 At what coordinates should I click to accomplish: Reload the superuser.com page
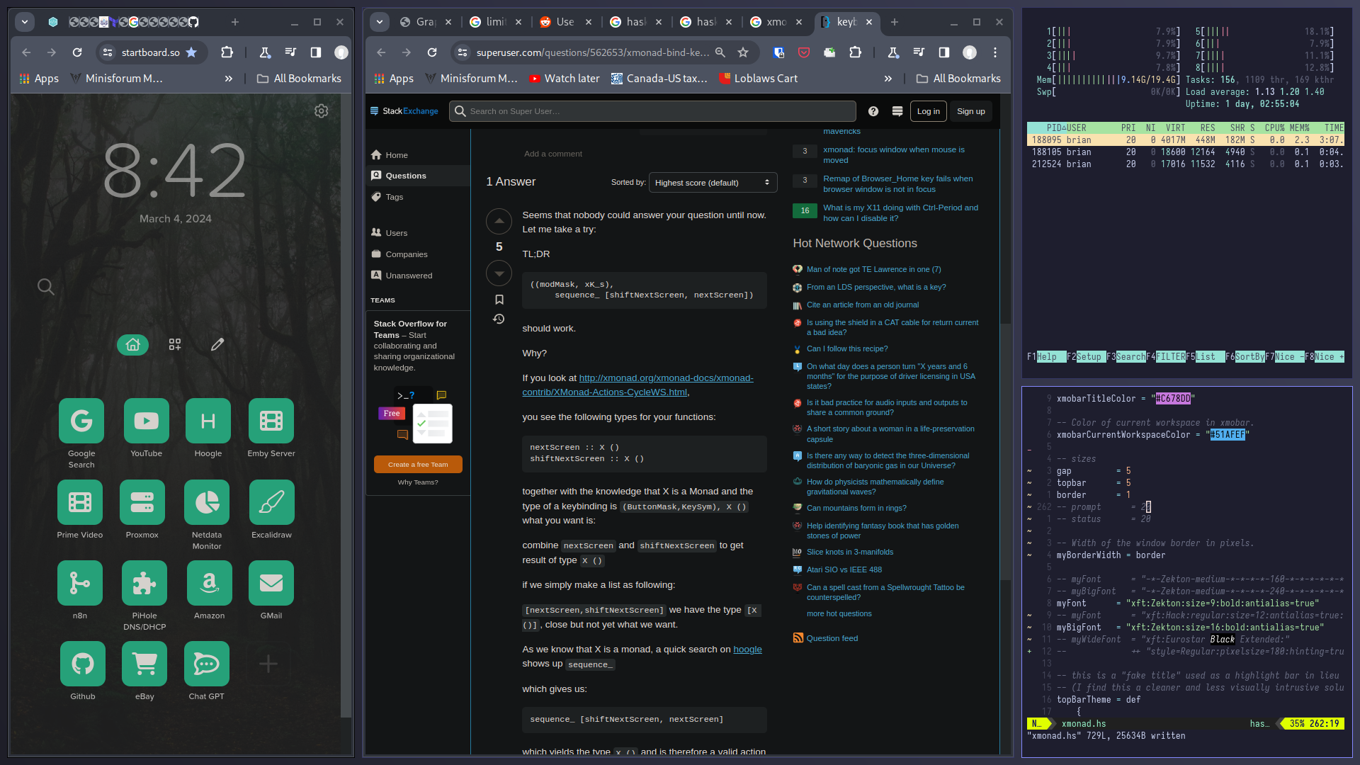[x=432, y=52]
